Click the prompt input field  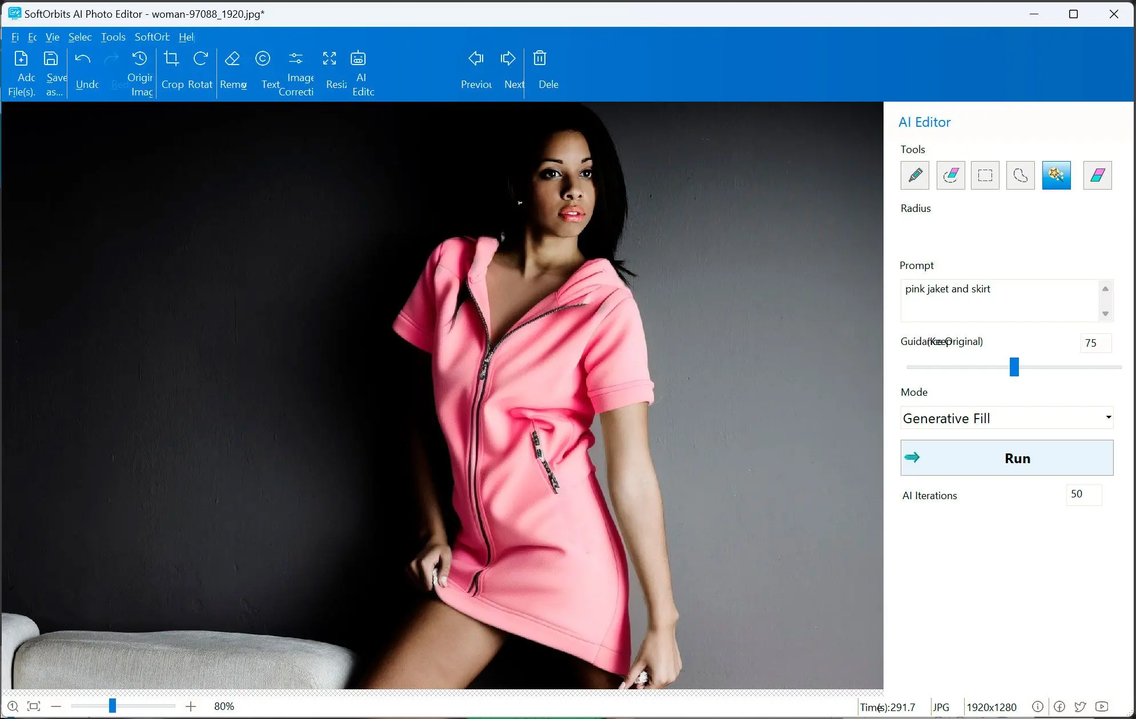point(999,300)
